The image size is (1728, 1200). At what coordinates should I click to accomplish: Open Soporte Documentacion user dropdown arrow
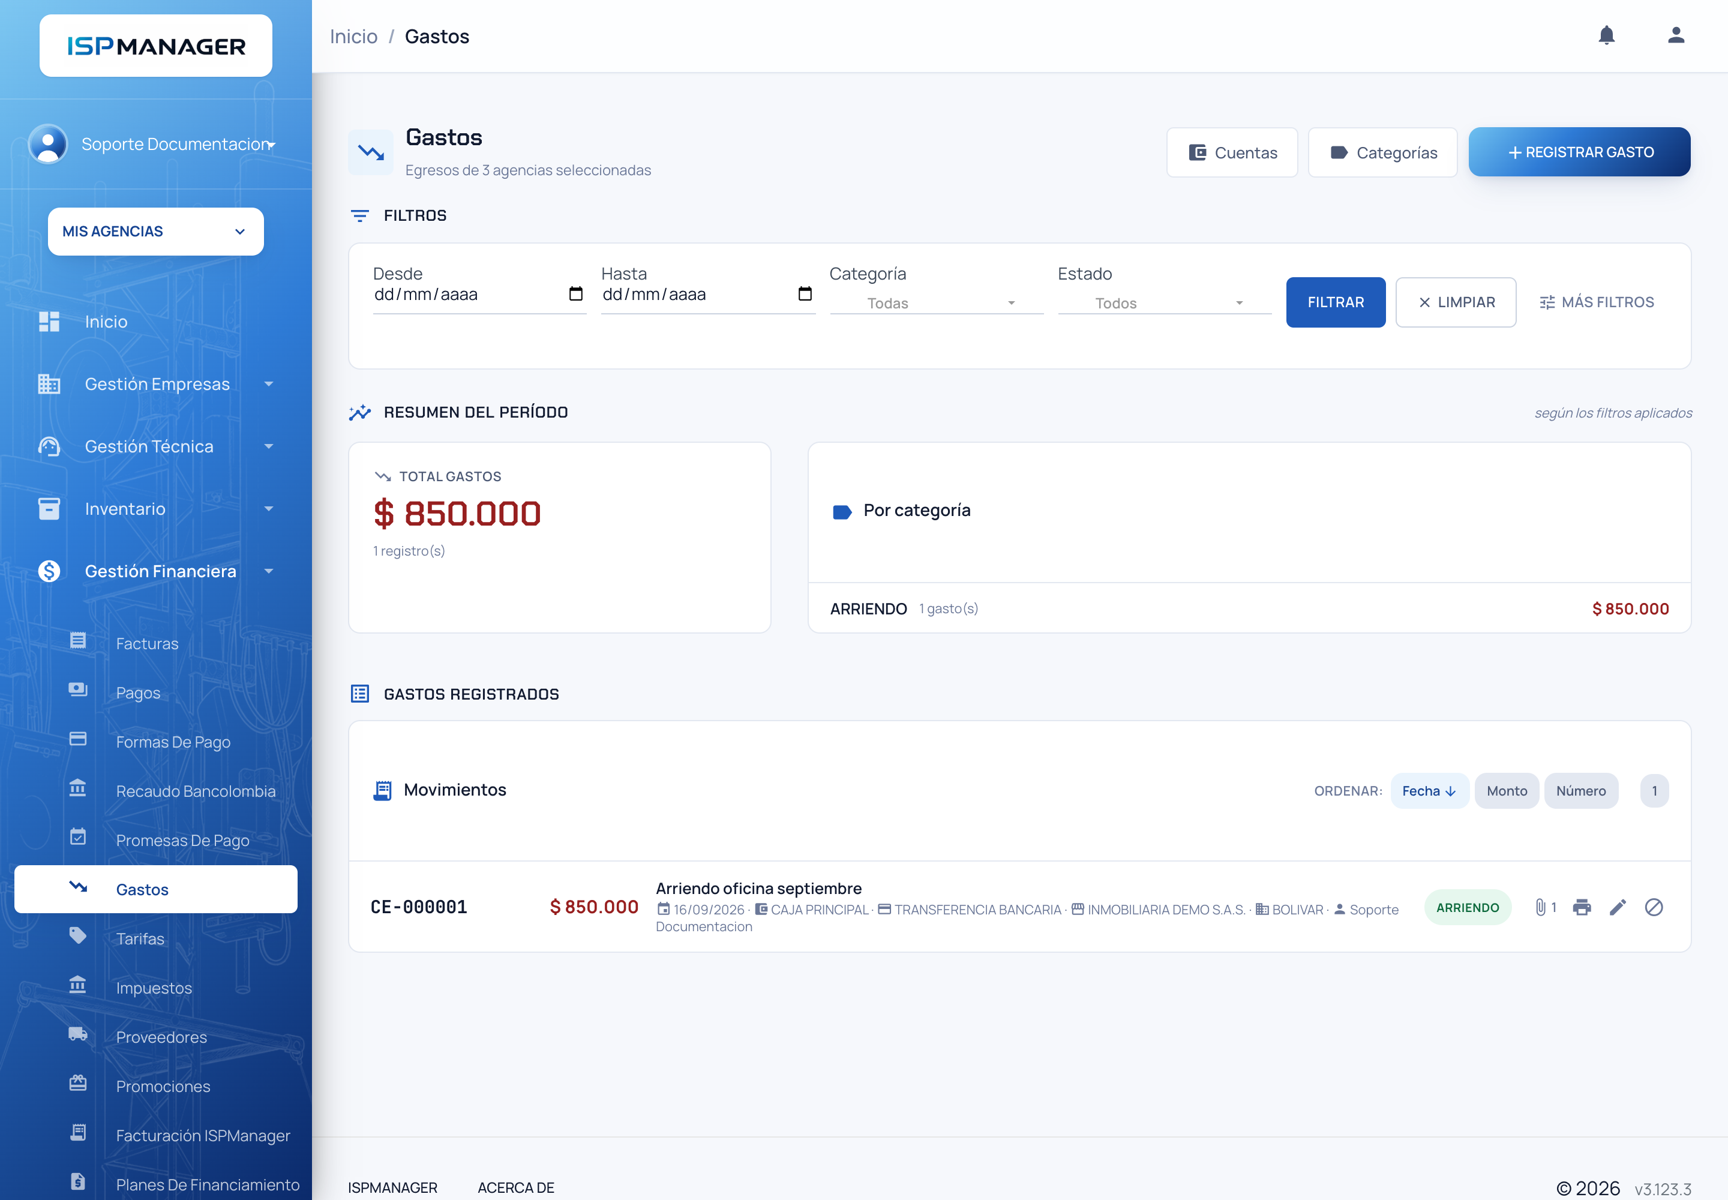(271, 145)
